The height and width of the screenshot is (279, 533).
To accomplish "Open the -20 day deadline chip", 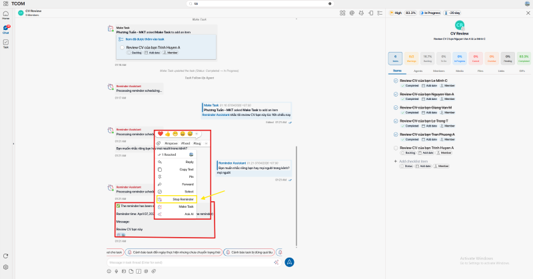I will click(x=452, y=13).
